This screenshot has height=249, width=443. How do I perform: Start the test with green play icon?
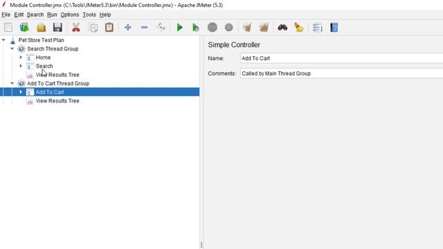179,28
